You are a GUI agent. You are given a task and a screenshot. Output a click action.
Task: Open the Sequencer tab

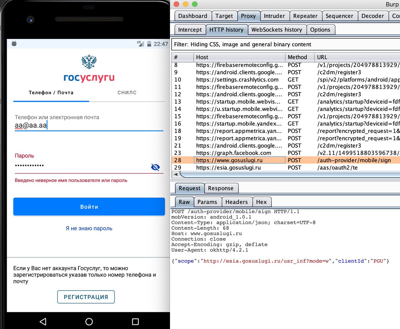339,16
